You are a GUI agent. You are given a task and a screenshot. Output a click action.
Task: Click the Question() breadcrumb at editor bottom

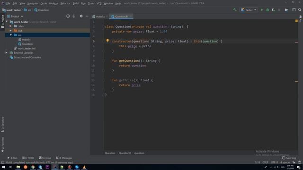click(x=125, y=153)
